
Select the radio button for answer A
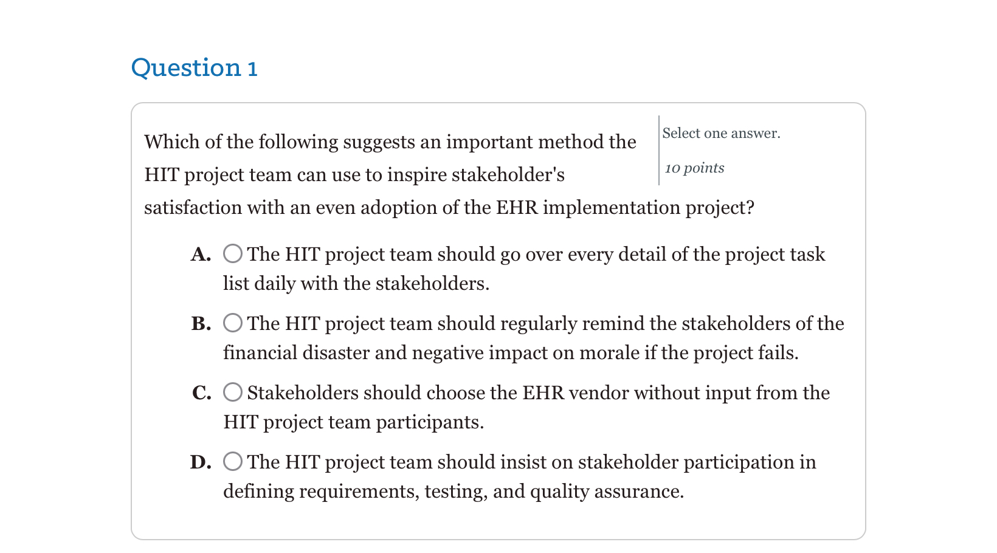(232, 253)
